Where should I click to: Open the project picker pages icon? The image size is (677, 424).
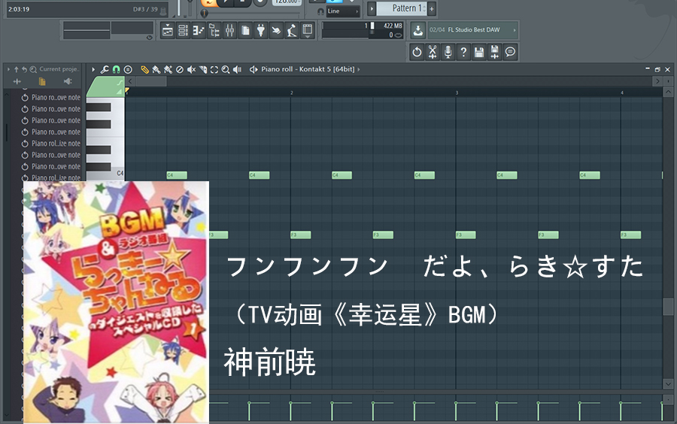(244, 30)
